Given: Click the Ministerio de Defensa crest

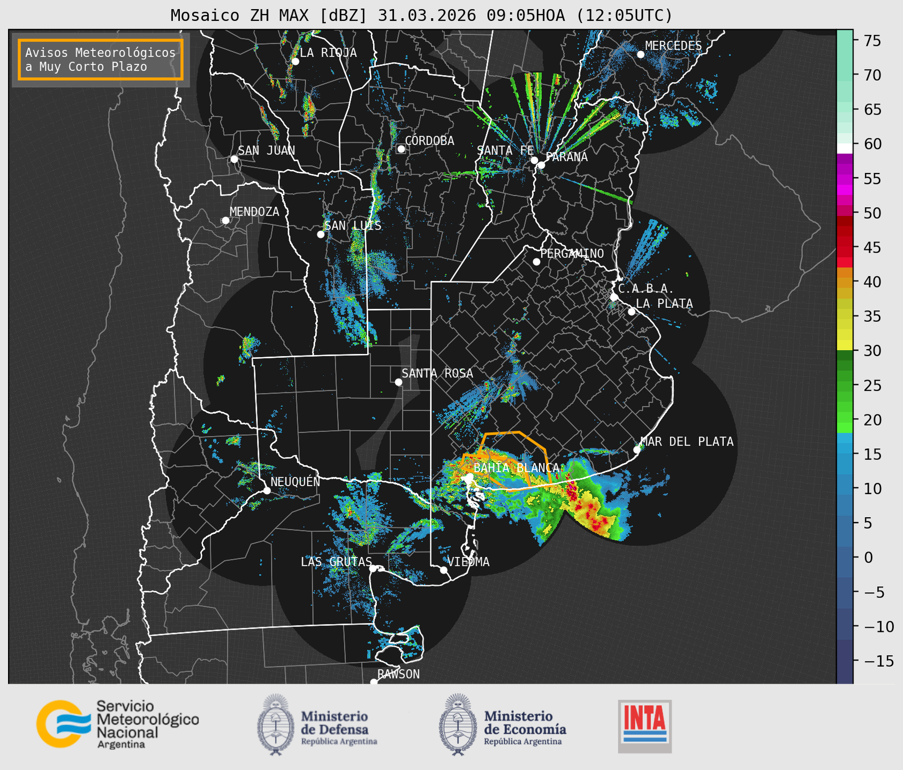Looking at the screenshot, I should click(x=275, y=724).
